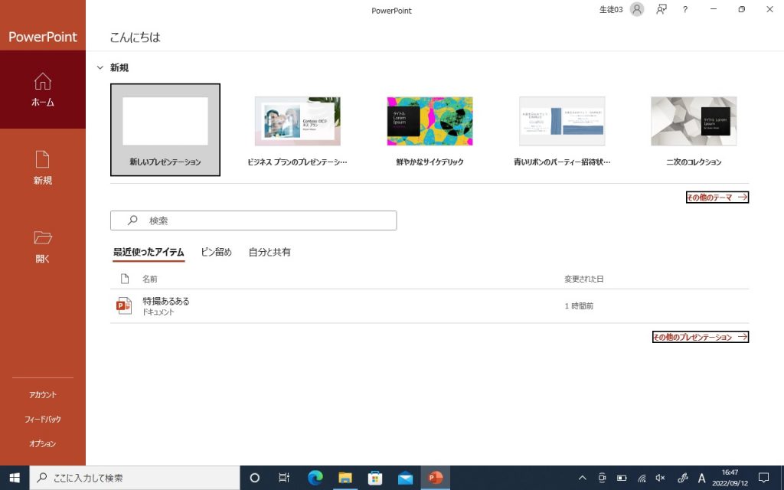Show hidden system tray icons
Screen dimensions: 784x490
click(582, 478)
